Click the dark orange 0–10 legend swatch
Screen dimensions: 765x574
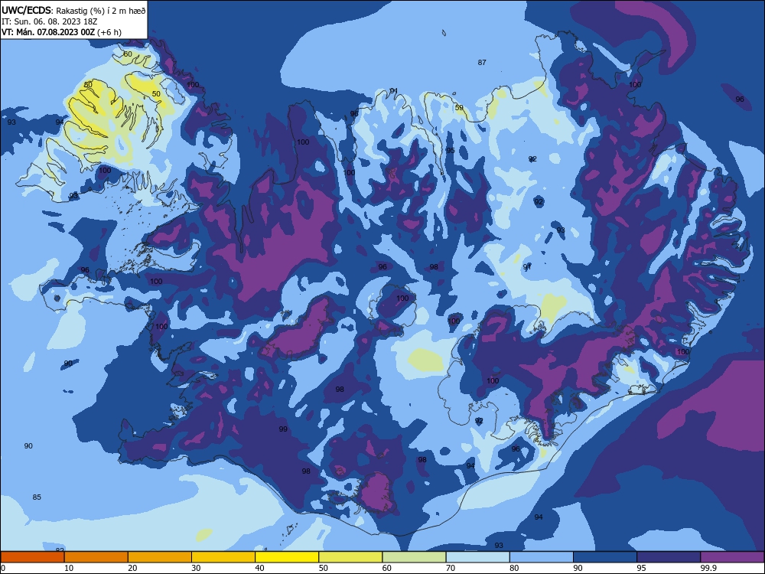[x=33, y=557]
